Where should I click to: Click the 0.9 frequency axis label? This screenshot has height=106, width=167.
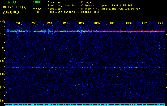coord(2,61)
